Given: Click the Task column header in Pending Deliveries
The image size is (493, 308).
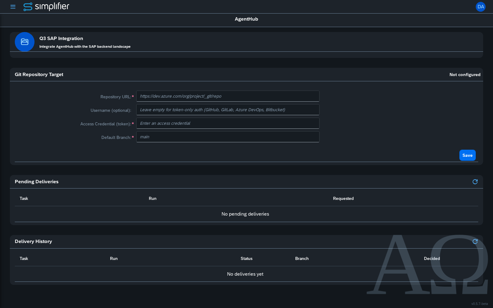Looking at the screenshot, I should [x=24, y=199].
